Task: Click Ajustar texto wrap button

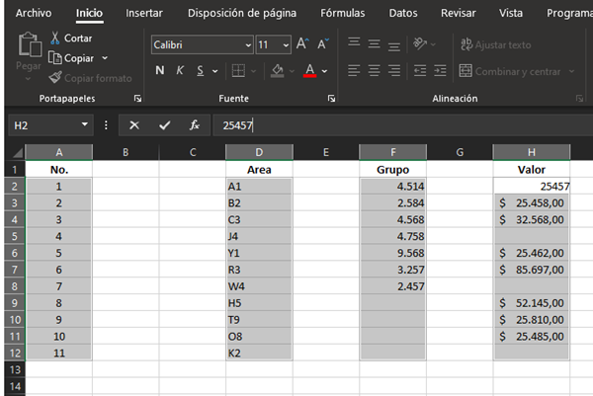Action: [x=496, y=44]
